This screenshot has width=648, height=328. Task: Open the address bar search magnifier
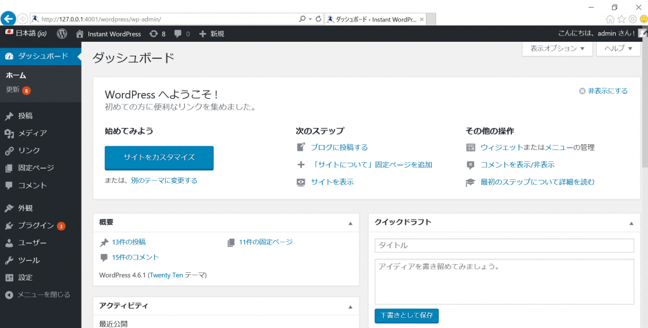coord(302,19)
